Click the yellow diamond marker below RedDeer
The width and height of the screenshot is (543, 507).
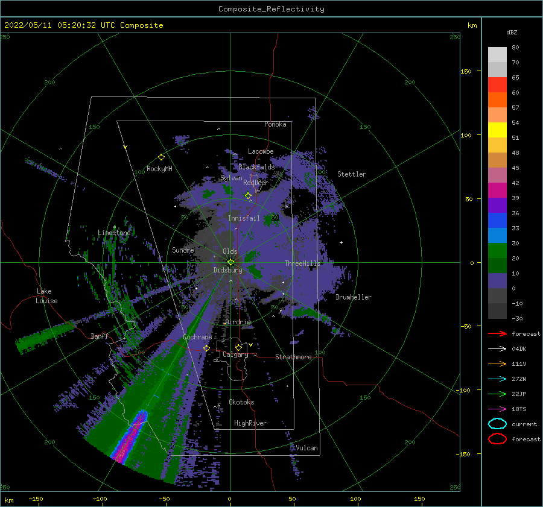(x=248, y=196)
